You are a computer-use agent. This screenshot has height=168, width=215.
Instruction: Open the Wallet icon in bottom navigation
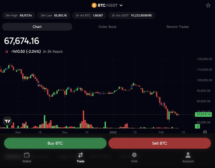(x=27, y=155)
